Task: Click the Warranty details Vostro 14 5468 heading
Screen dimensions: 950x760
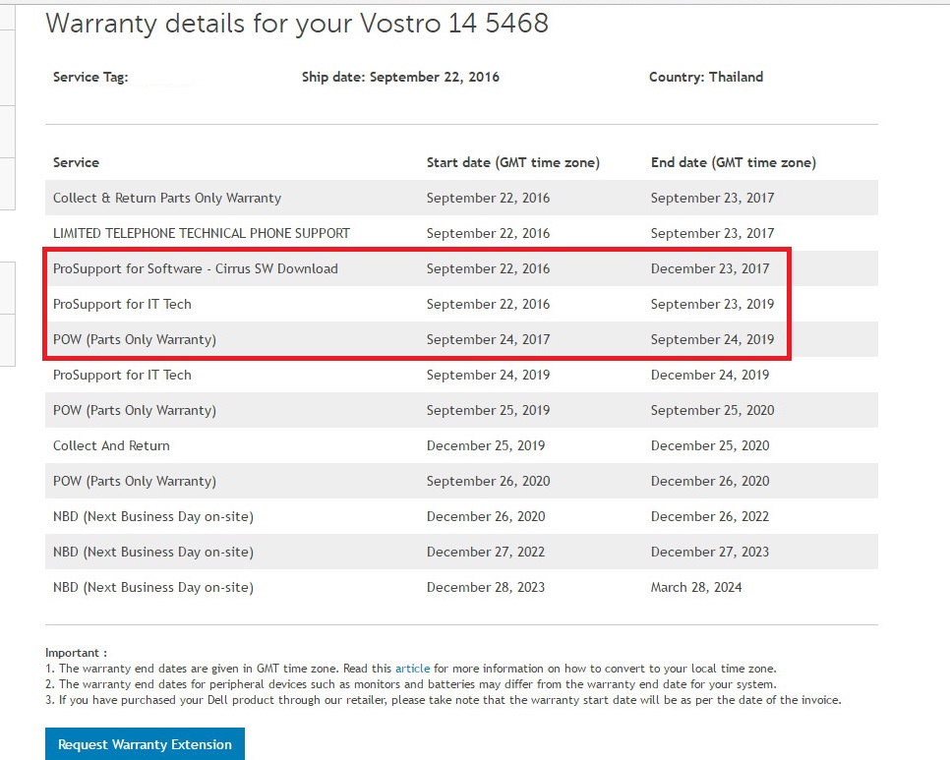Action: pos(297,24)
